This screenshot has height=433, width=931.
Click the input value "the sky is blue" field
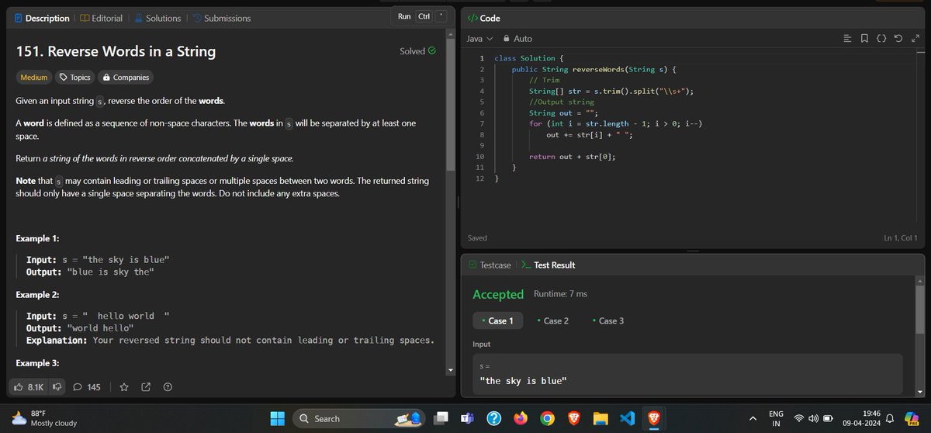[x=687, y=373]
